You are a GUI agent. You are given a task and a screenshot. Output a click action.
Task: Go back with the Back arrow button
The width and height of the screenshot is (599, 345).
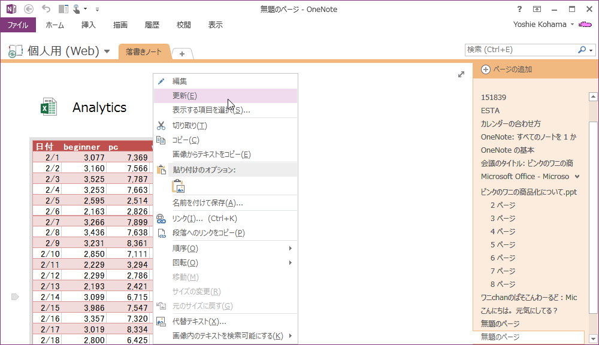coord(29,9)
